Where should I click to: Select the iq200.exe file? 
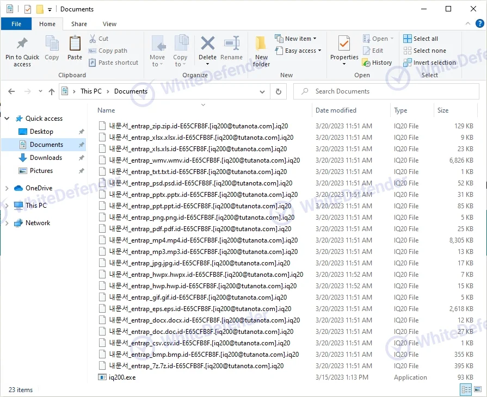(x=122, y=377)
